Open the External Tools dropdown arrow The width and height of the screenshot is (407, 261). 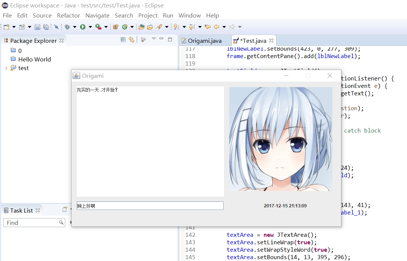click(x=106, y=27)
